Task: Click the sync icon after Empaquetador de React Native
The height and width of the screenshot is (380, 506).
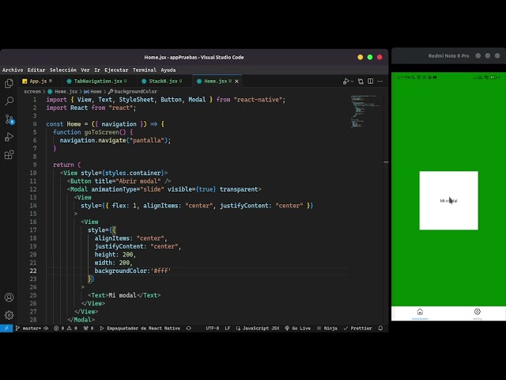Action: (x=189, y=329)
